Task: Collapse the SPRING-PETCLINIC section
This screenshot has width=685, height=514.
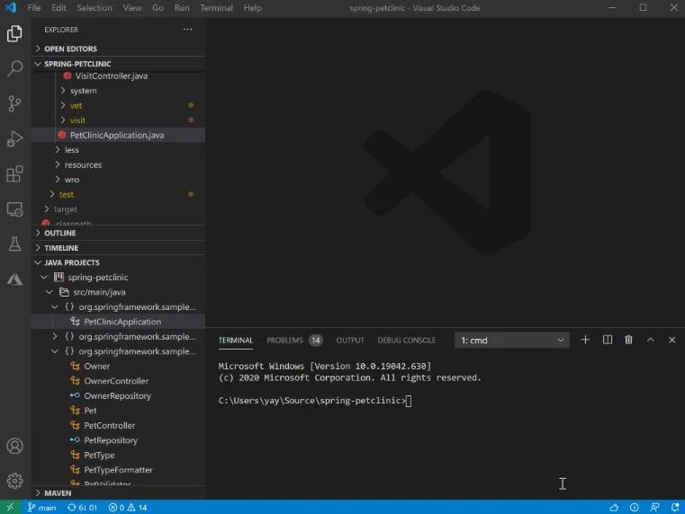Action: point(118,64)
